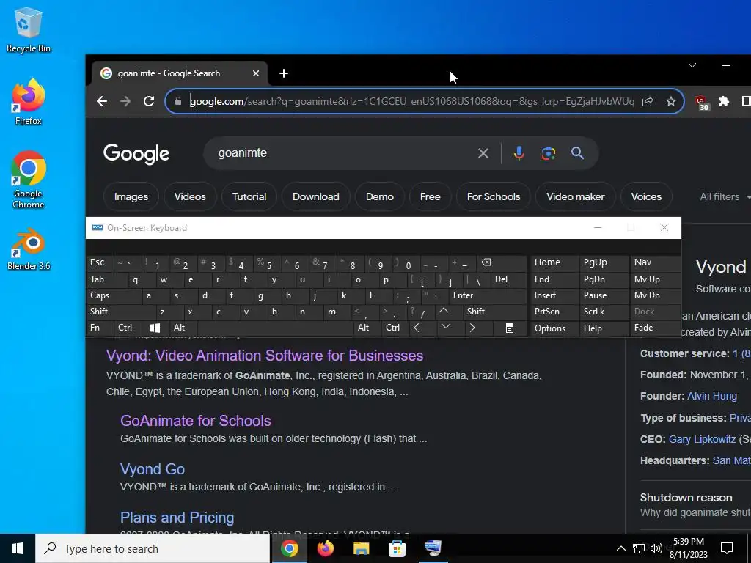This screenshot has width=751, height=563.
Task: Click the share page icon in the address bar
Action: click(648, 101)
